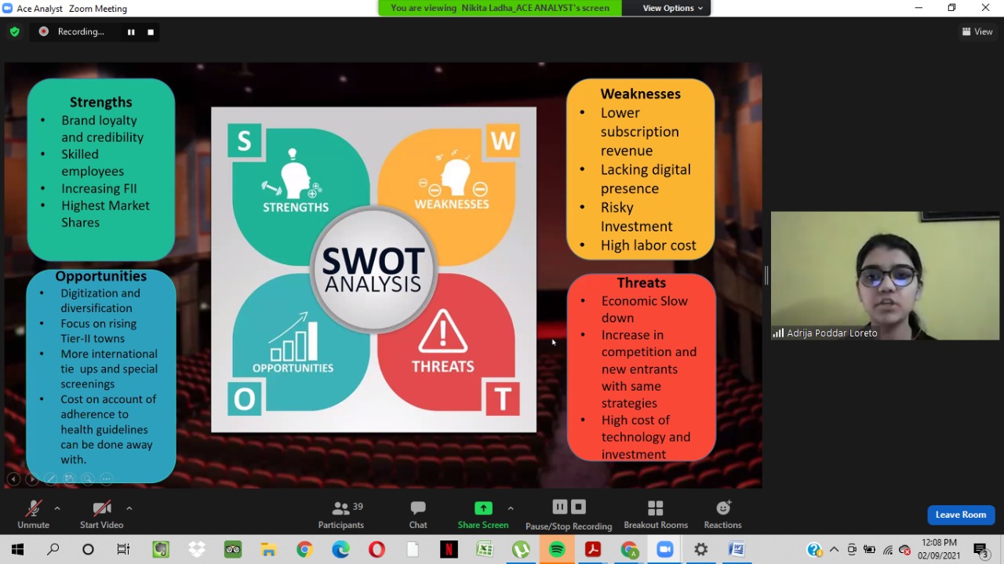Click the panel divider handle beside video
Viewport: 1004px width, 564px height.
click(766, 275)
